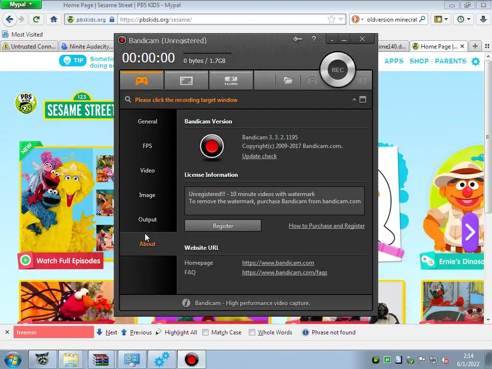Click the find bar field containing freemin
492x369 pixels.
pyautogui.click(x=54, y=332)
